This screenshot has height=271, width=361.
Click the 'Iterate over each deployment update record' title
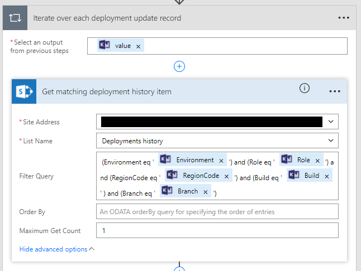(107, 18)
